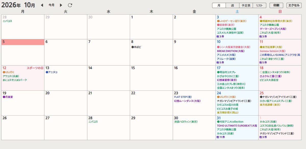This screenshot has height=149, width=306.
Task: Click the 2026年 10月 title
Action: [x=18, y=5]
